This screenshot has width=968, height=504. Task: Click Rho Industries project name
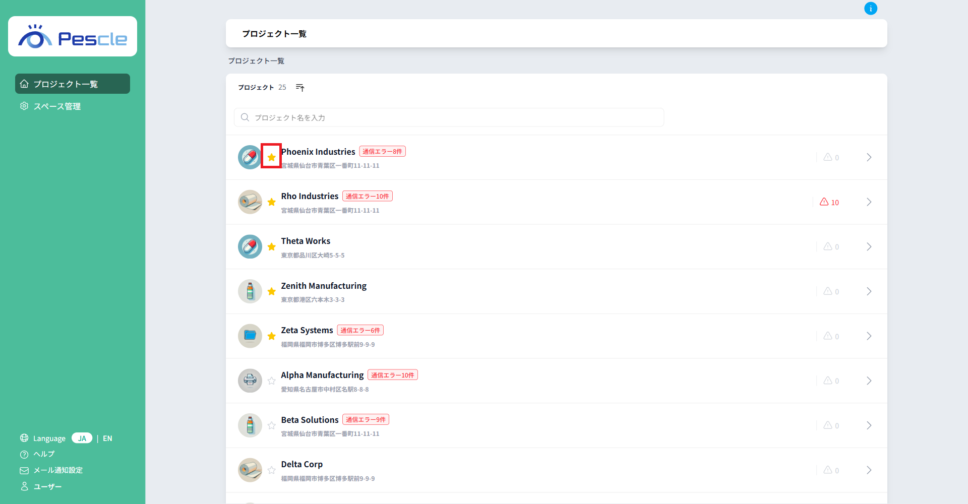(x=310, y=196)
